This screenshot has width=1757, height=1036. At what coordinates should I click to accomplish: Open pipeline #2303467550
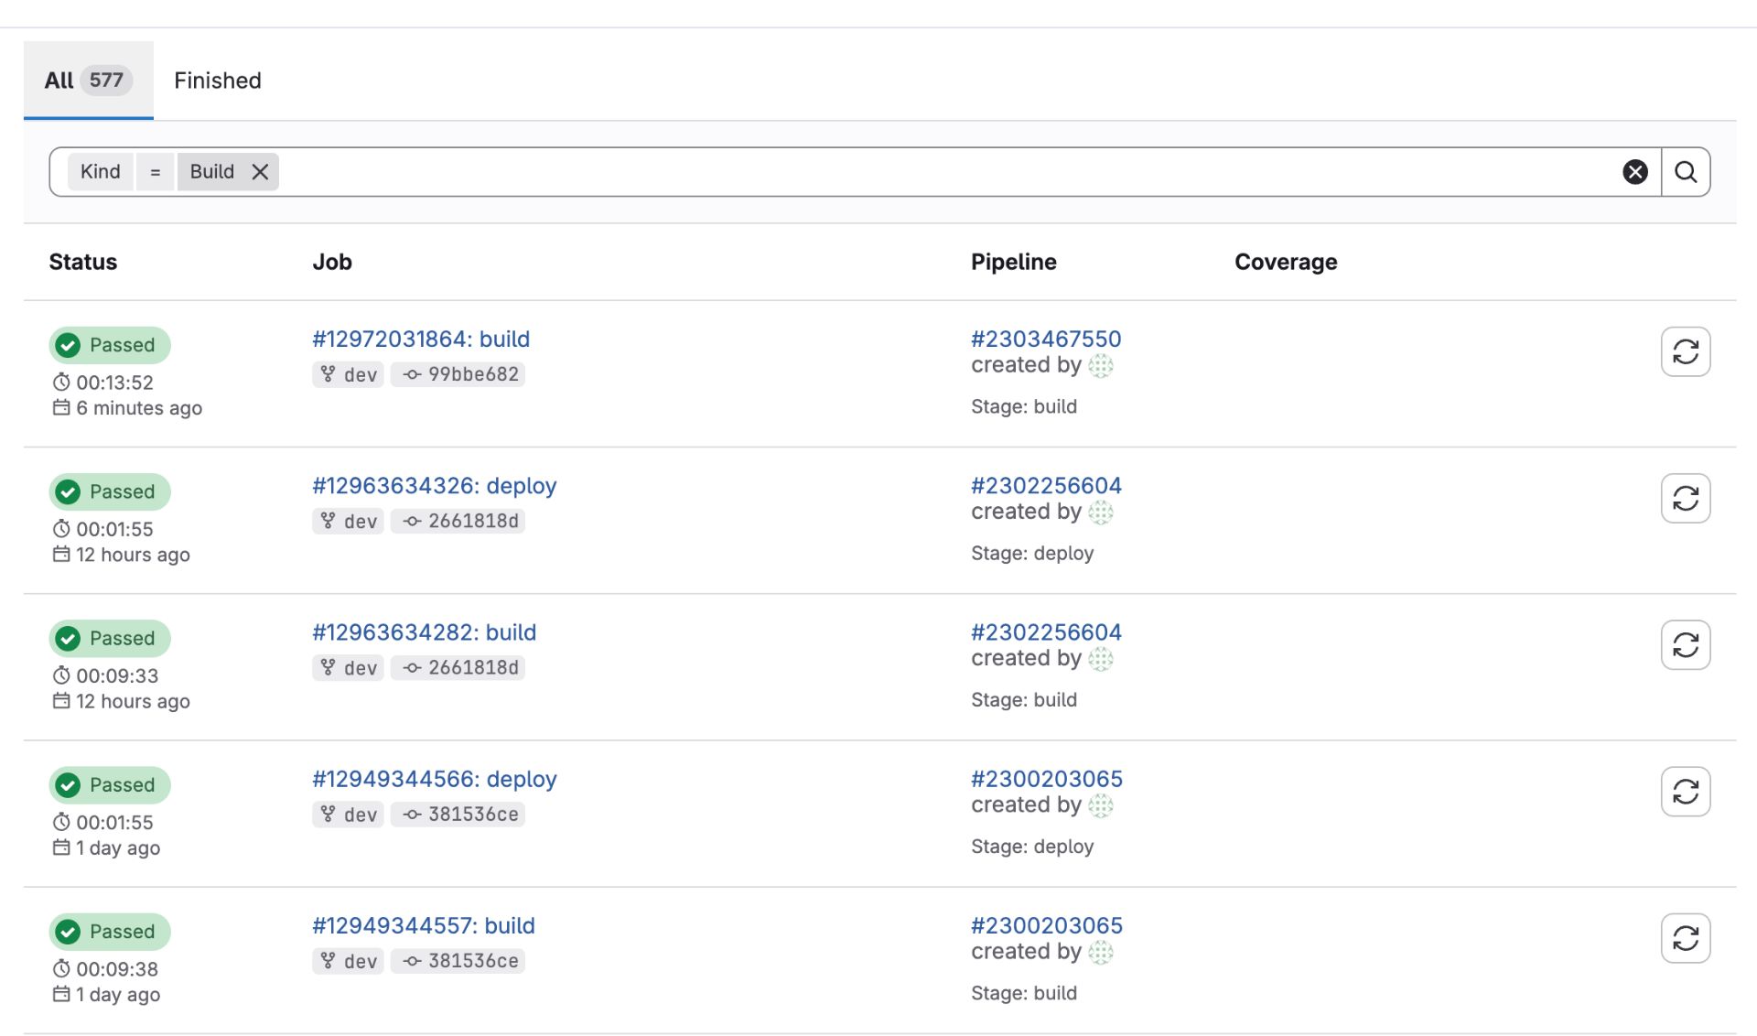click(1045, 339)
